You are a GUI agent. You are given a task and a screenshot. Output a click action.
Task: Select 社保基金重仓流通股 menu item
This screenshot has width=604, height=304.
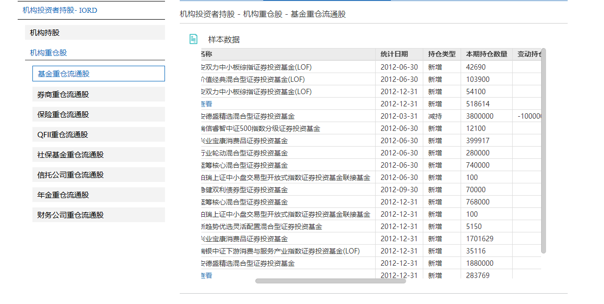click(99, 154)
